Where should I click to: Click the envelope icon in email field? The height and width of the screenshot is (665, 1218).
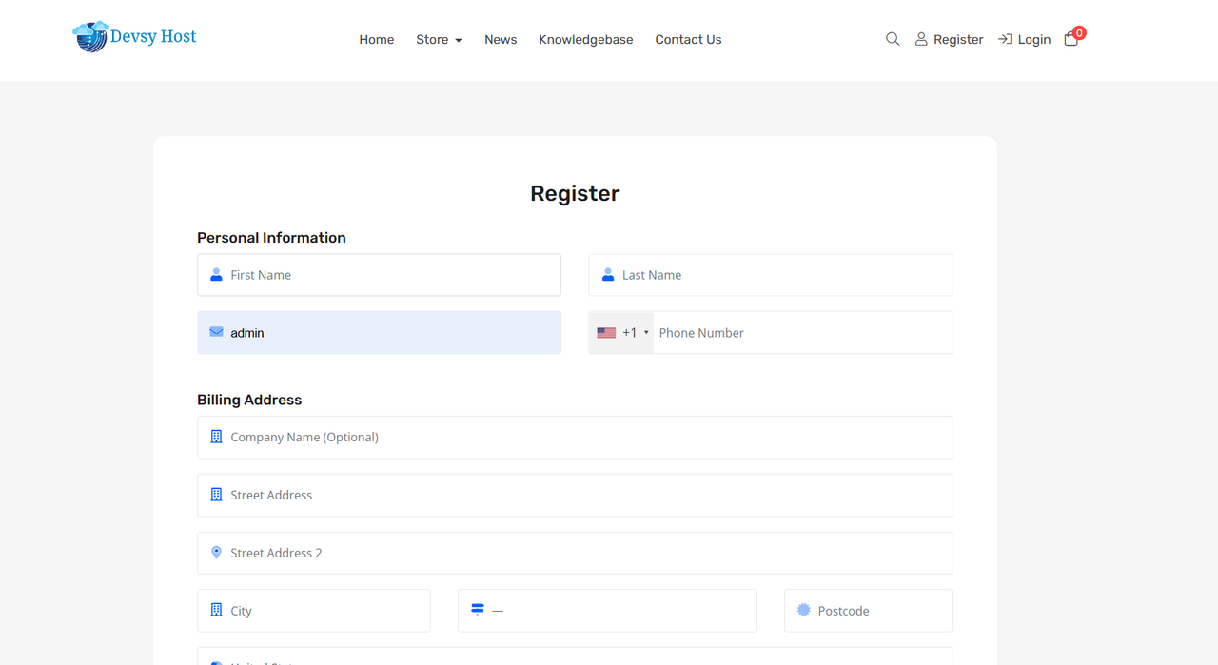point(216,332)
